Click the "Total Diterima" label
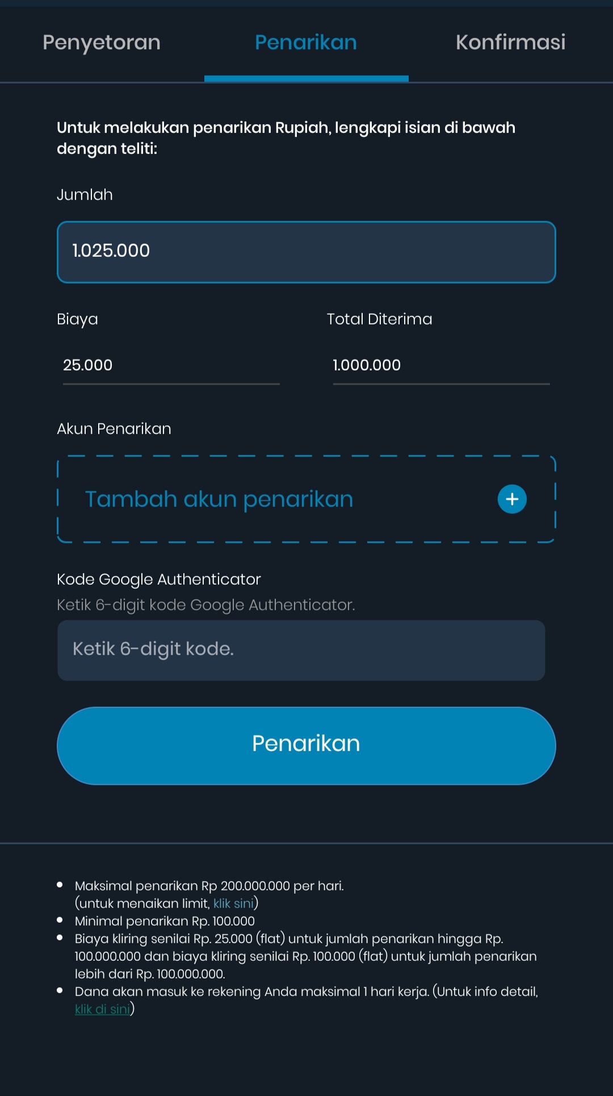Screen dimensions: 613x1096 tap(379, 319)
